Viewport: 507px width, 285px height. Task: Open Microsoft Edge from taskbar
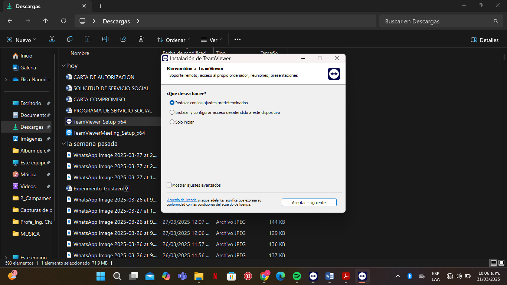click(281, 276)
